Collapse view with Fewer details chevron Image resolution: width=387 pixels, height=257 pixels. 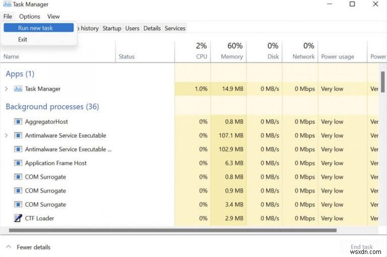pos(9,246)
